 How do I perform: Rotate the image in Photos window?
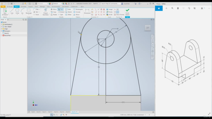pyautogui.click(x=189, y=8)
